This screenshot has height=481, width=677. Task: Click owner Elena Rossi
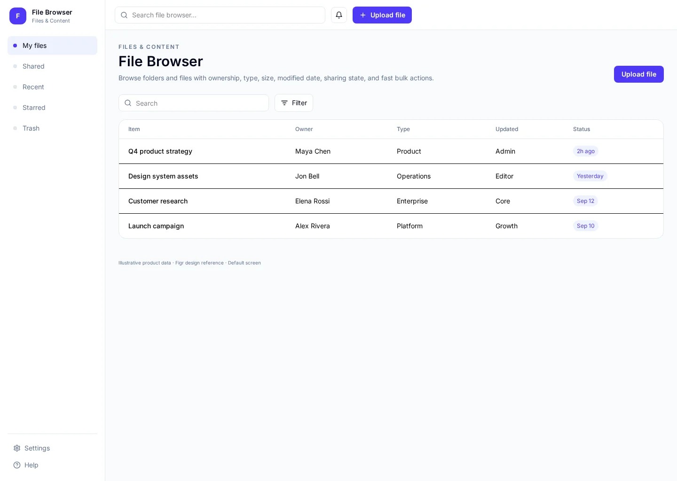pos(312,201)
